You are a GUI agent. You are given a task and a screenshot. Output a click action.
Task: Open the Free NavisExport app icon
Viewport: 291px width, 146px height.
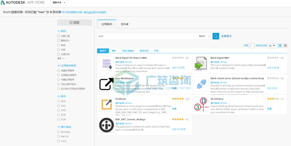(x=107, y=84)
